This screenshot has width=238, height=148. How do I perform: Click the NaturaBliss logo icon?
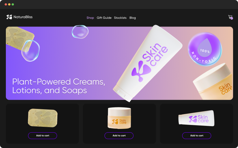click(9, 17)
